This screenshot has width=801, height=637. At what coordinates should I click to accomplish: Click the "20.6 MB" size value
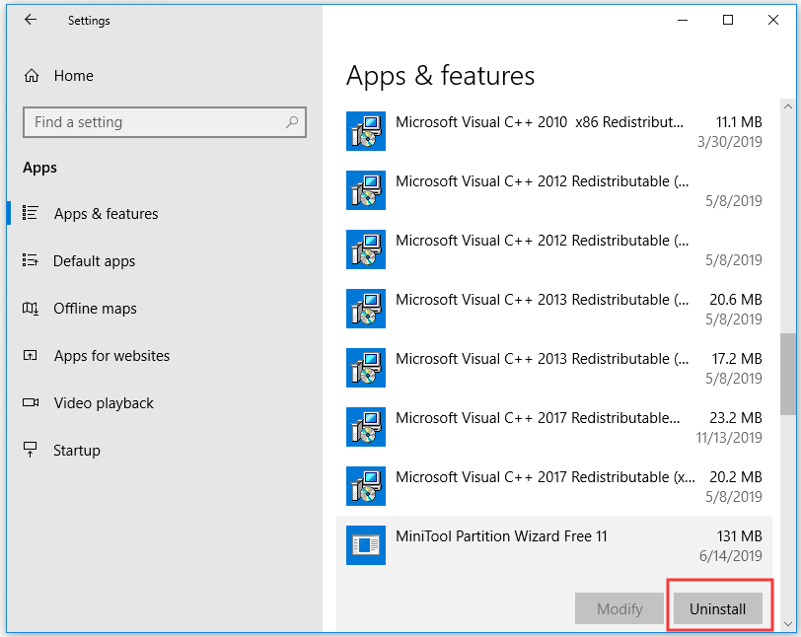(736, 300)
